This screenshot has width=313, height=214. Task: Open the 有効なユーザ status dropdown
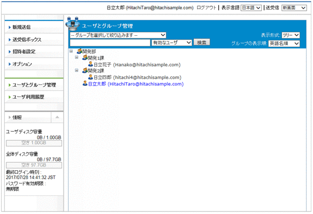click(x=172, y=43)
